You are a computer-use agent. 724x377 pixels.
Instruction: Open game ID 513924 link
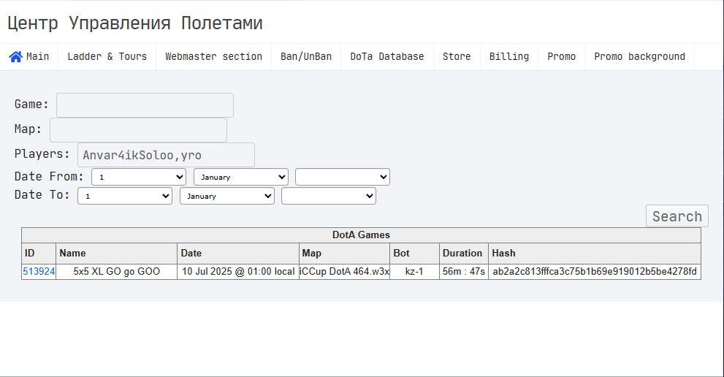point(39,272)
